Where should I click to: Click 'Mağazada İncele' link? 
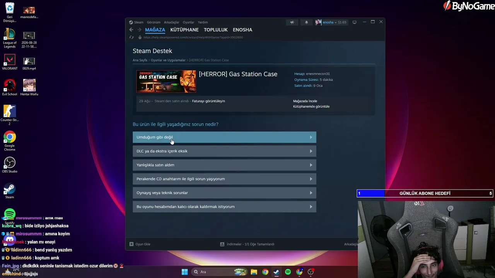pos(305,101)
